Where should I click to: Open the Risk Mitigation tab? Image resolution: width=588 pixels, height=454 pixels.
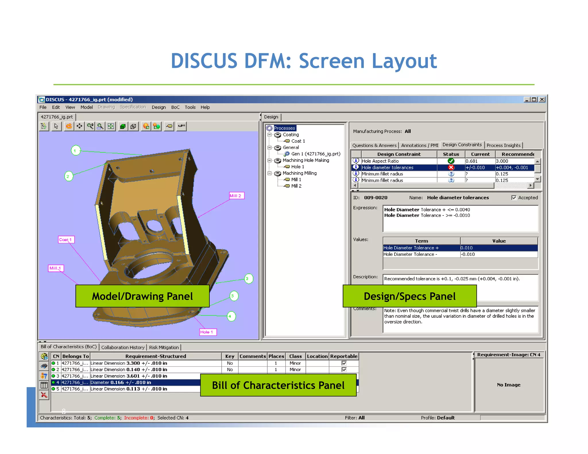[x=164, y=348]
